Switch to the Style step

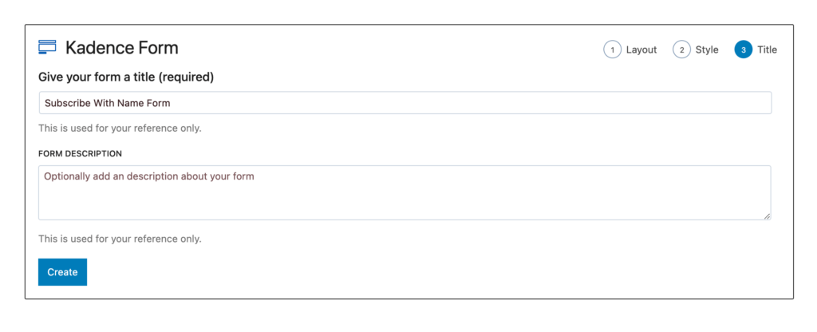coord(707,49)
